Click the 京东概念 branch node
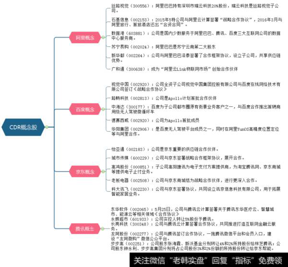This screenshot has height=267, width=288. 82,172
